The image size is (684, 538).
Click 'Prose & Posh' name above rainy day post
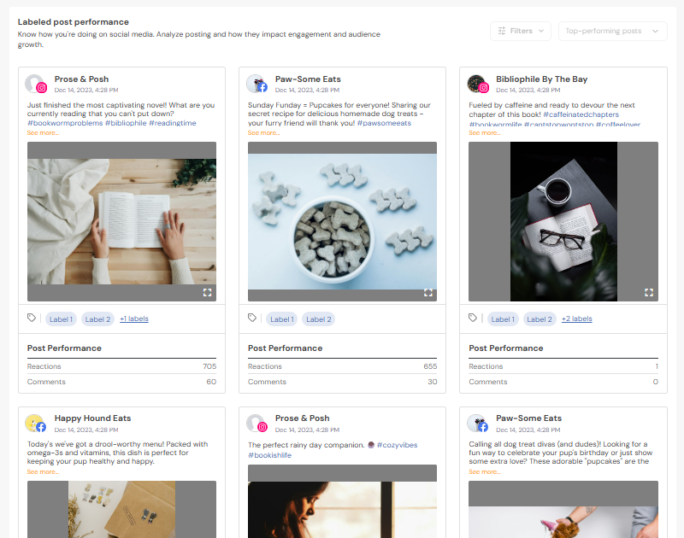point(303,418)
